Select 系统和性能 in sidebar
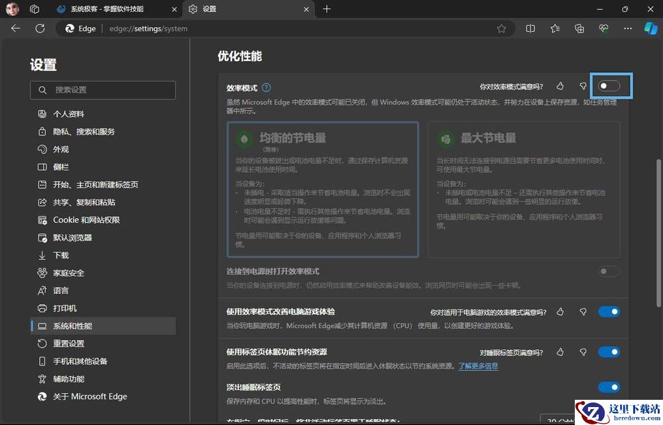 (x=103, y=326)
